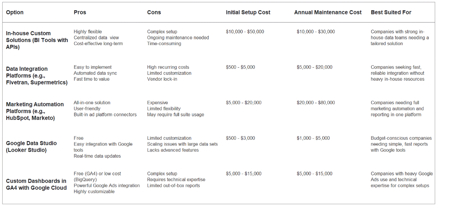Click "Powerful Google Ads integration" text
The width and height of the screenshot is (461, 205).
click(x=107, y=186)
